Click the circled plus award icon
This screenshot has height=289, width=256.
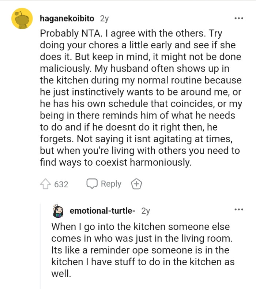click(136, 184)
